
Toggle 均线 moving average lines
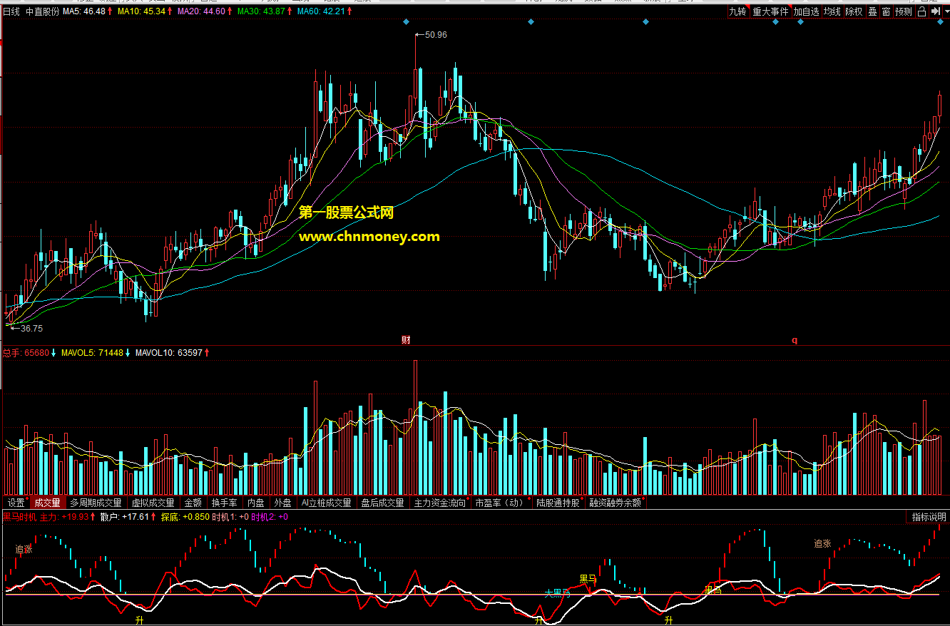click(832, 11)
